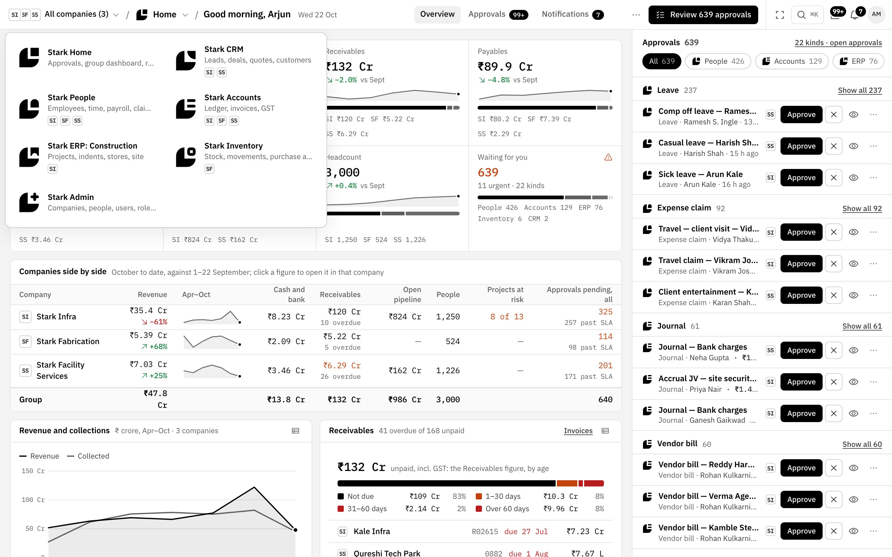The width and height of the screenshot is (892, 557).
Task: Open Stark Accounts app icon
Action: coord(186,109)
